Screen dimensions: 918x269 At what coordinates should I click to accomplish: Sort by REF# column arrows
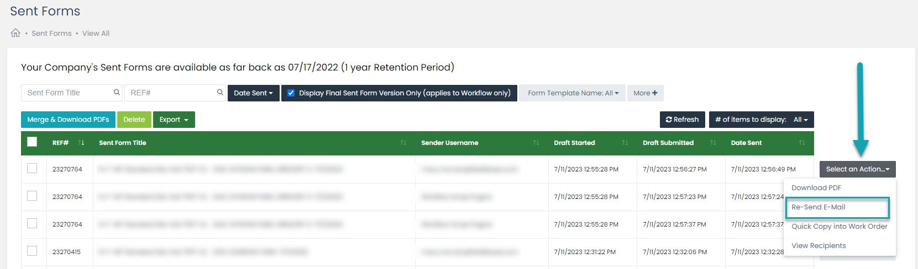click(x=81, y=143)
